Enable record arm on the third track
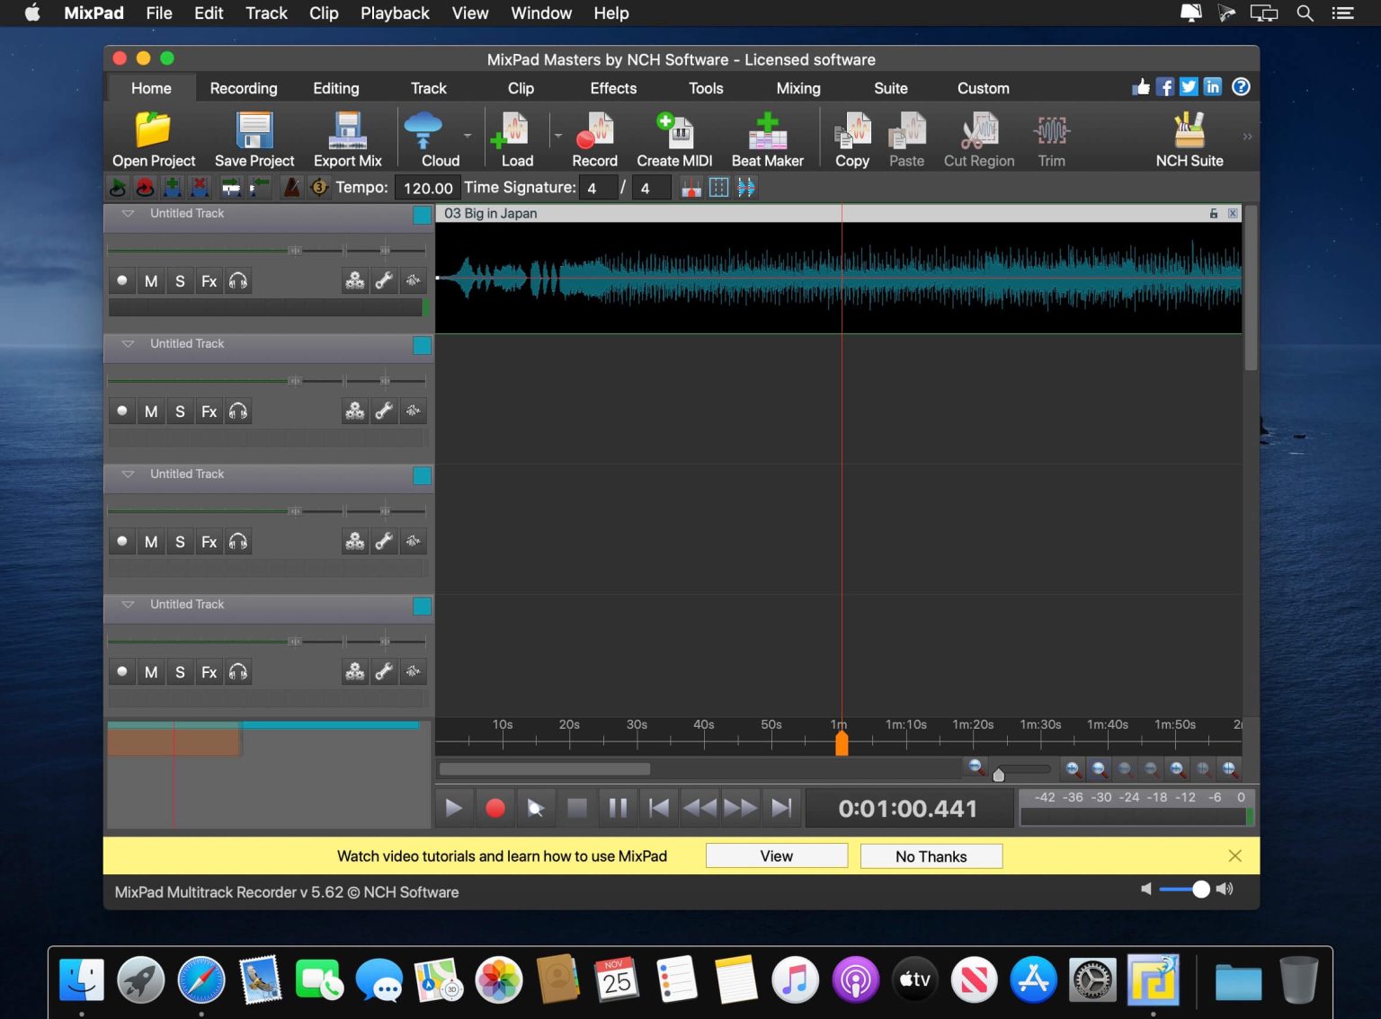This screenshot has height=1019, width=1381. click(121, 541)
